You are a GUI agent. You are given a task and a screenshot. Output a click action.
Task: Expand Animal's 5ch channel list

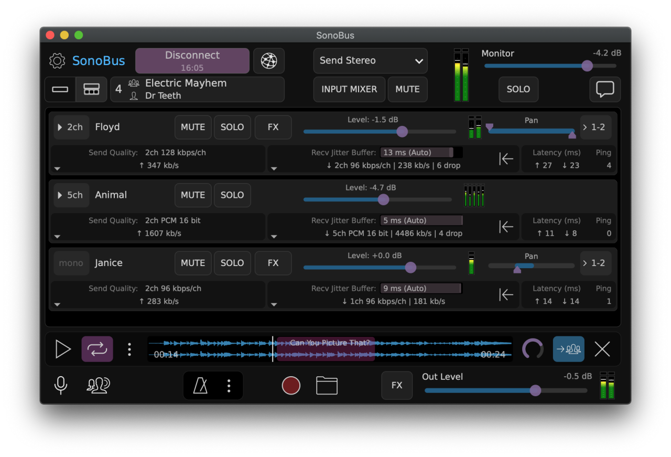pos(71,195)
